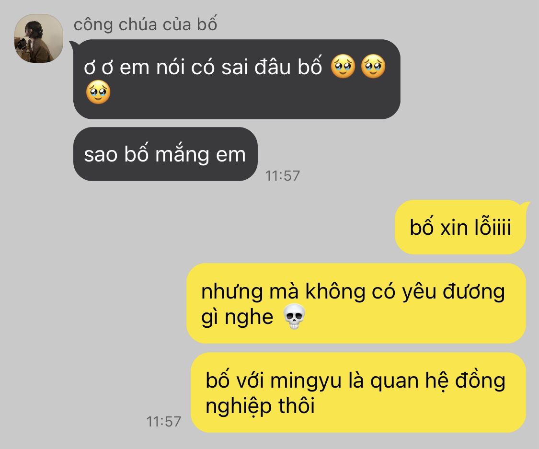The width and height of the screenshot is (539, 449).
Task: Tap the third pleading face emoji on second line
Action: 98,92
